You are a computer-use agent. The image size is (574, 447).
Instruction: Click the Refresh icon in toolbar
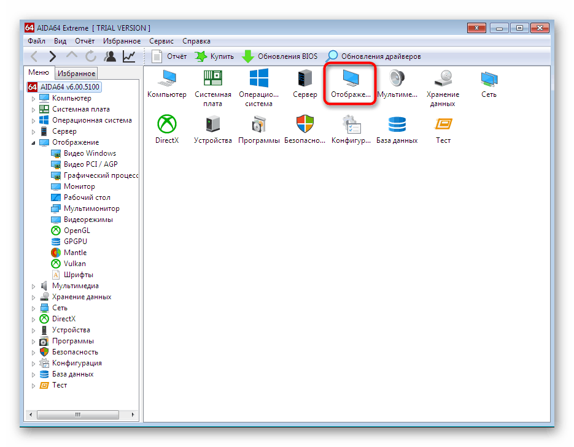91,56
